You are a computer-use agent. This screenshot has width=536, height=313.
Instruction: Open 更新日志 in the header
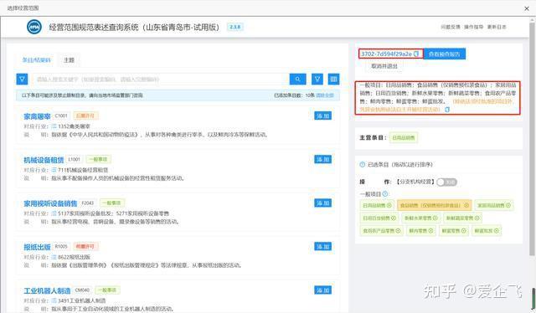coord(497,27)
